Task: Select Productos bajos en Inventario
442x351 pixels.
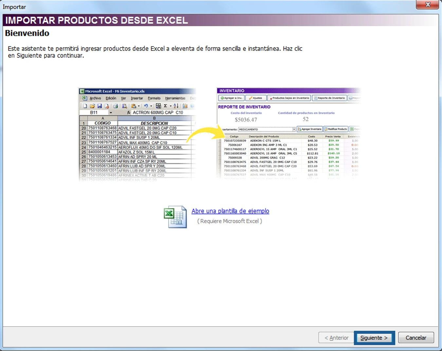Action: [289, 98]
